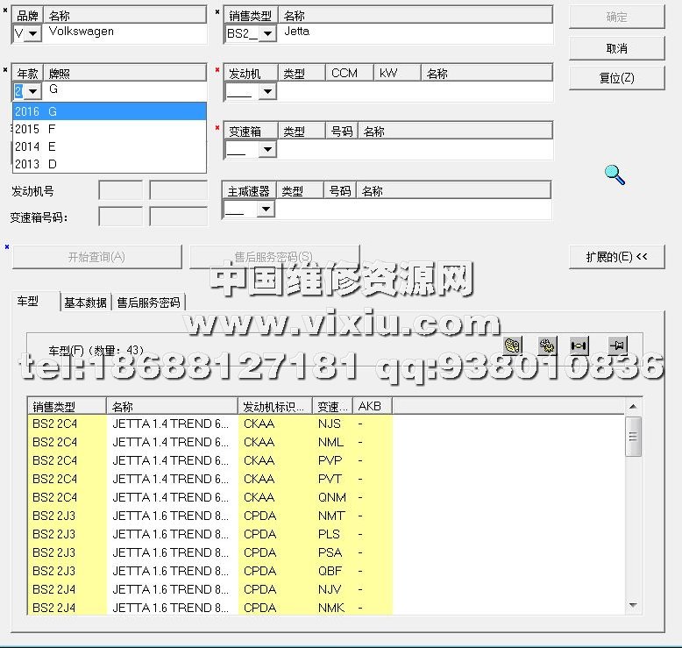Click the magnifying glass search icon
682x648 pixels.
click(x=615, y=174)
